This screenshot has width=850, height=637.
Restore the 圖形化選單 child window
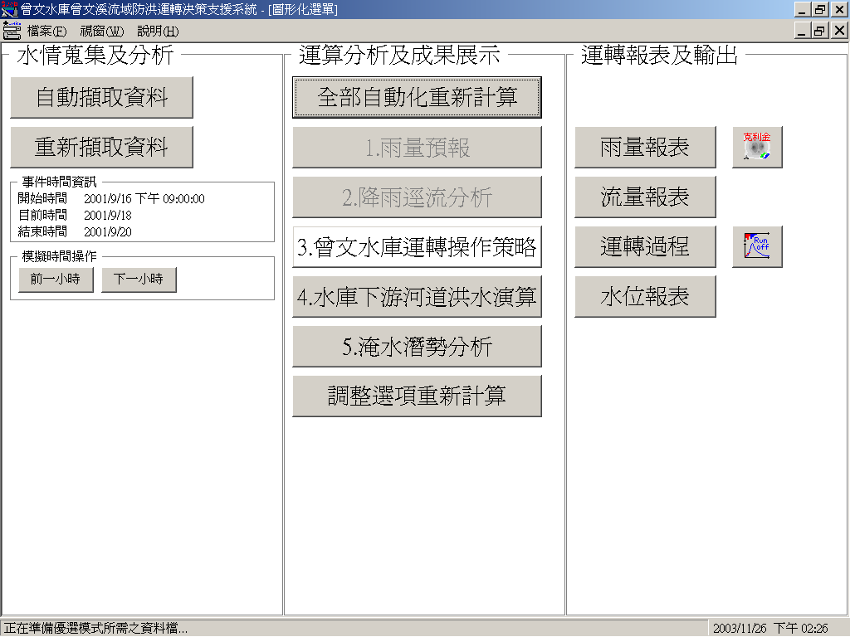pyautogui.click(x=820, y=31)
